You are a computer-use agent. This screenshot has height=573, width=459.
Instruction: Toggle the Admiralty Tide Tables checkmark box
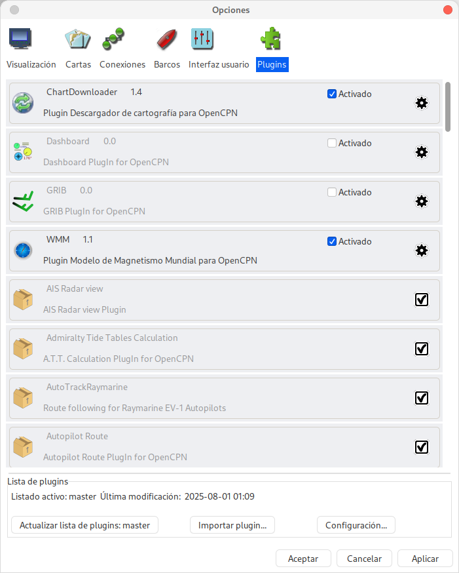point(422,349)
